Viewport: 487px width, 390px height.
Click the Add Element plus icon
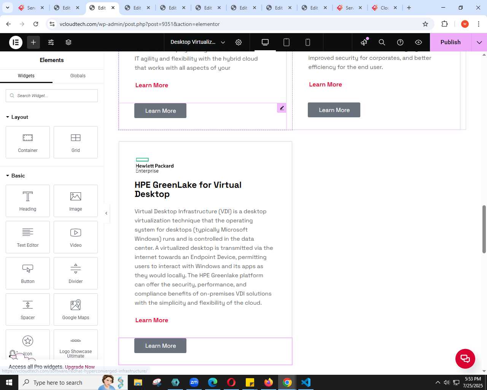point(33,42)
